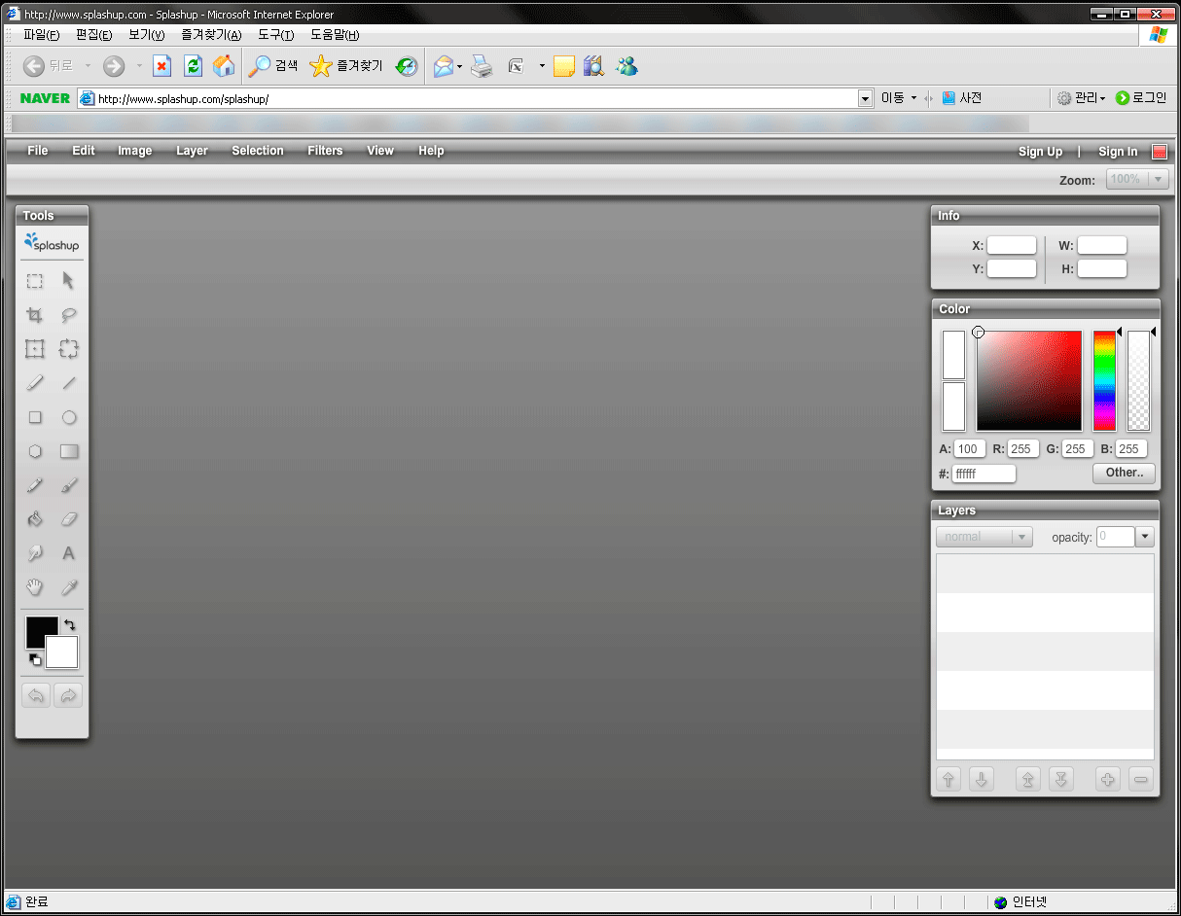Viewport: 1181px width, 916px height.
Task: Click the 사전 dictionary button
Action: (962, 98)
